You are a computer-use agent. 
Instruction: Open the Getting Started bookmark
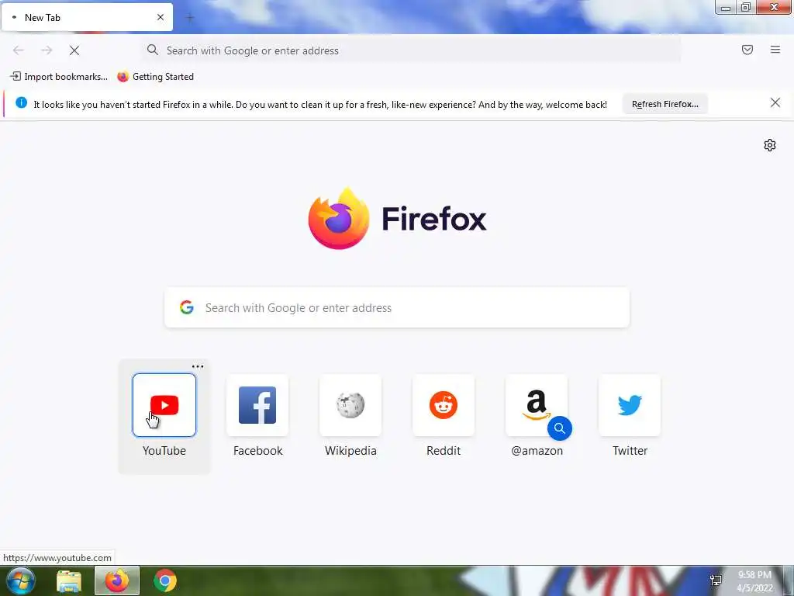pos(155,77)
